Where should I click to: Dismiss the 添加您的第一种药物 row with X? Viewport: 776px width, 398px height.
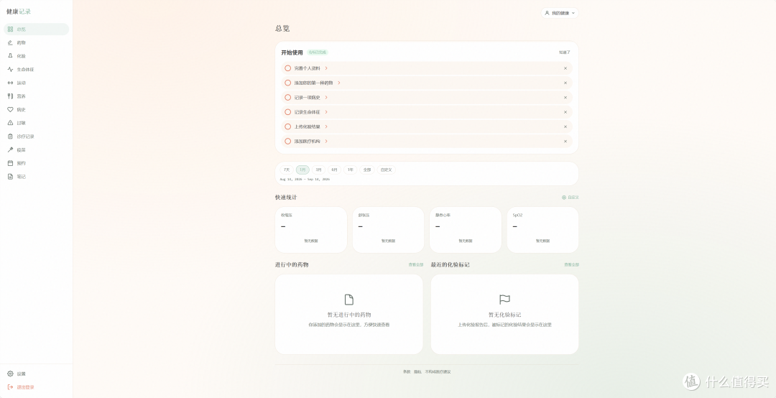pos(565,83)
